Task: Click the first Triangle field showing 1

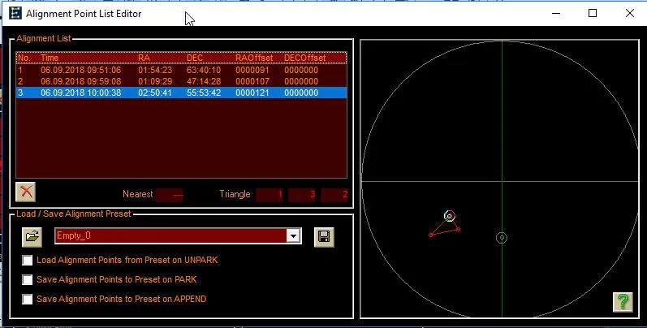Action: tap(270, 195)
